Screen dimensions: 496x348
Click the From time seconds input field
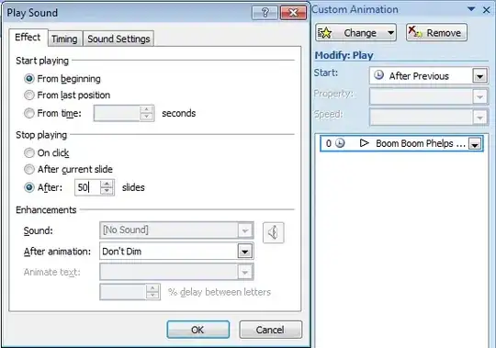tap(117, 113)
